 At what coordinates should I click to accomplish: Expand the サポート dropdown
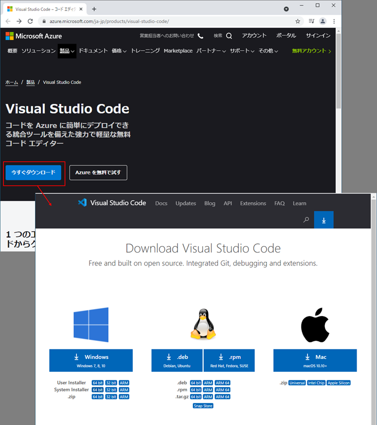pyautogui.click(x=242, y=51)
